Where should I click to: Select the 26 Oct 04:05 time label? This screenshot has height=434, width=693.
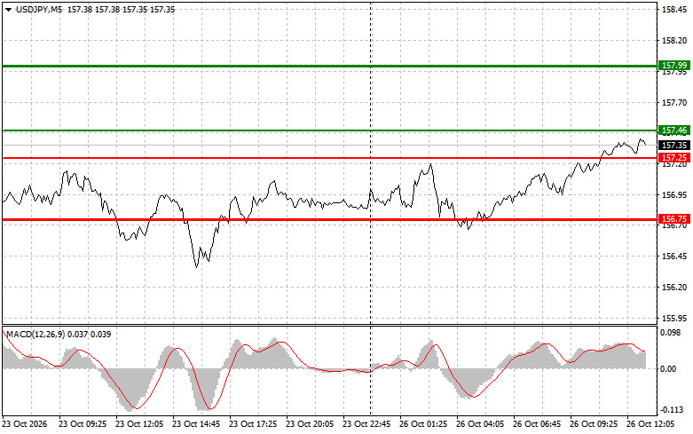[x=480, y=424]
